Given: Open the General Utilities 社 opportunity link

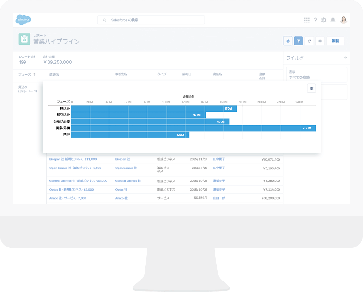Looking at the screenshot, I should [x=78, y=181].
